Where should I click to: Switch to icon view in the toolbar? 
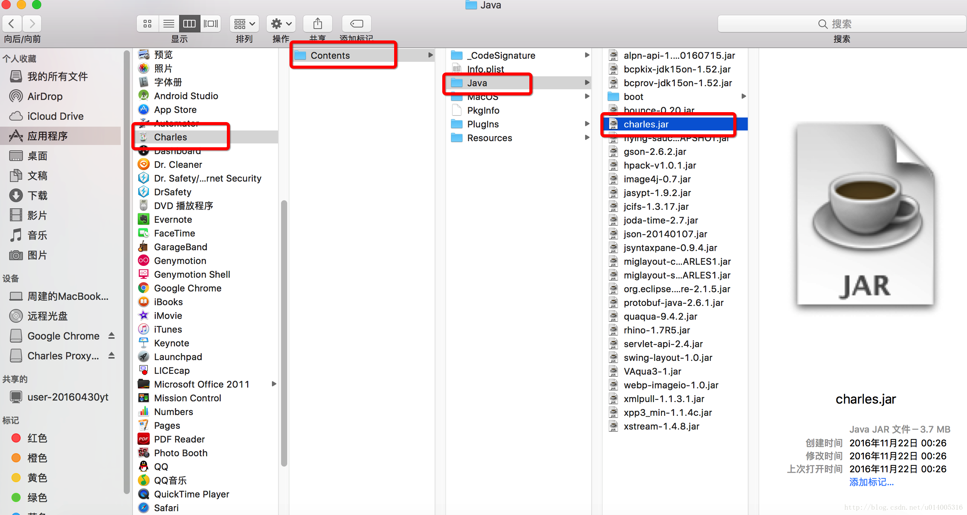(147, 24)
